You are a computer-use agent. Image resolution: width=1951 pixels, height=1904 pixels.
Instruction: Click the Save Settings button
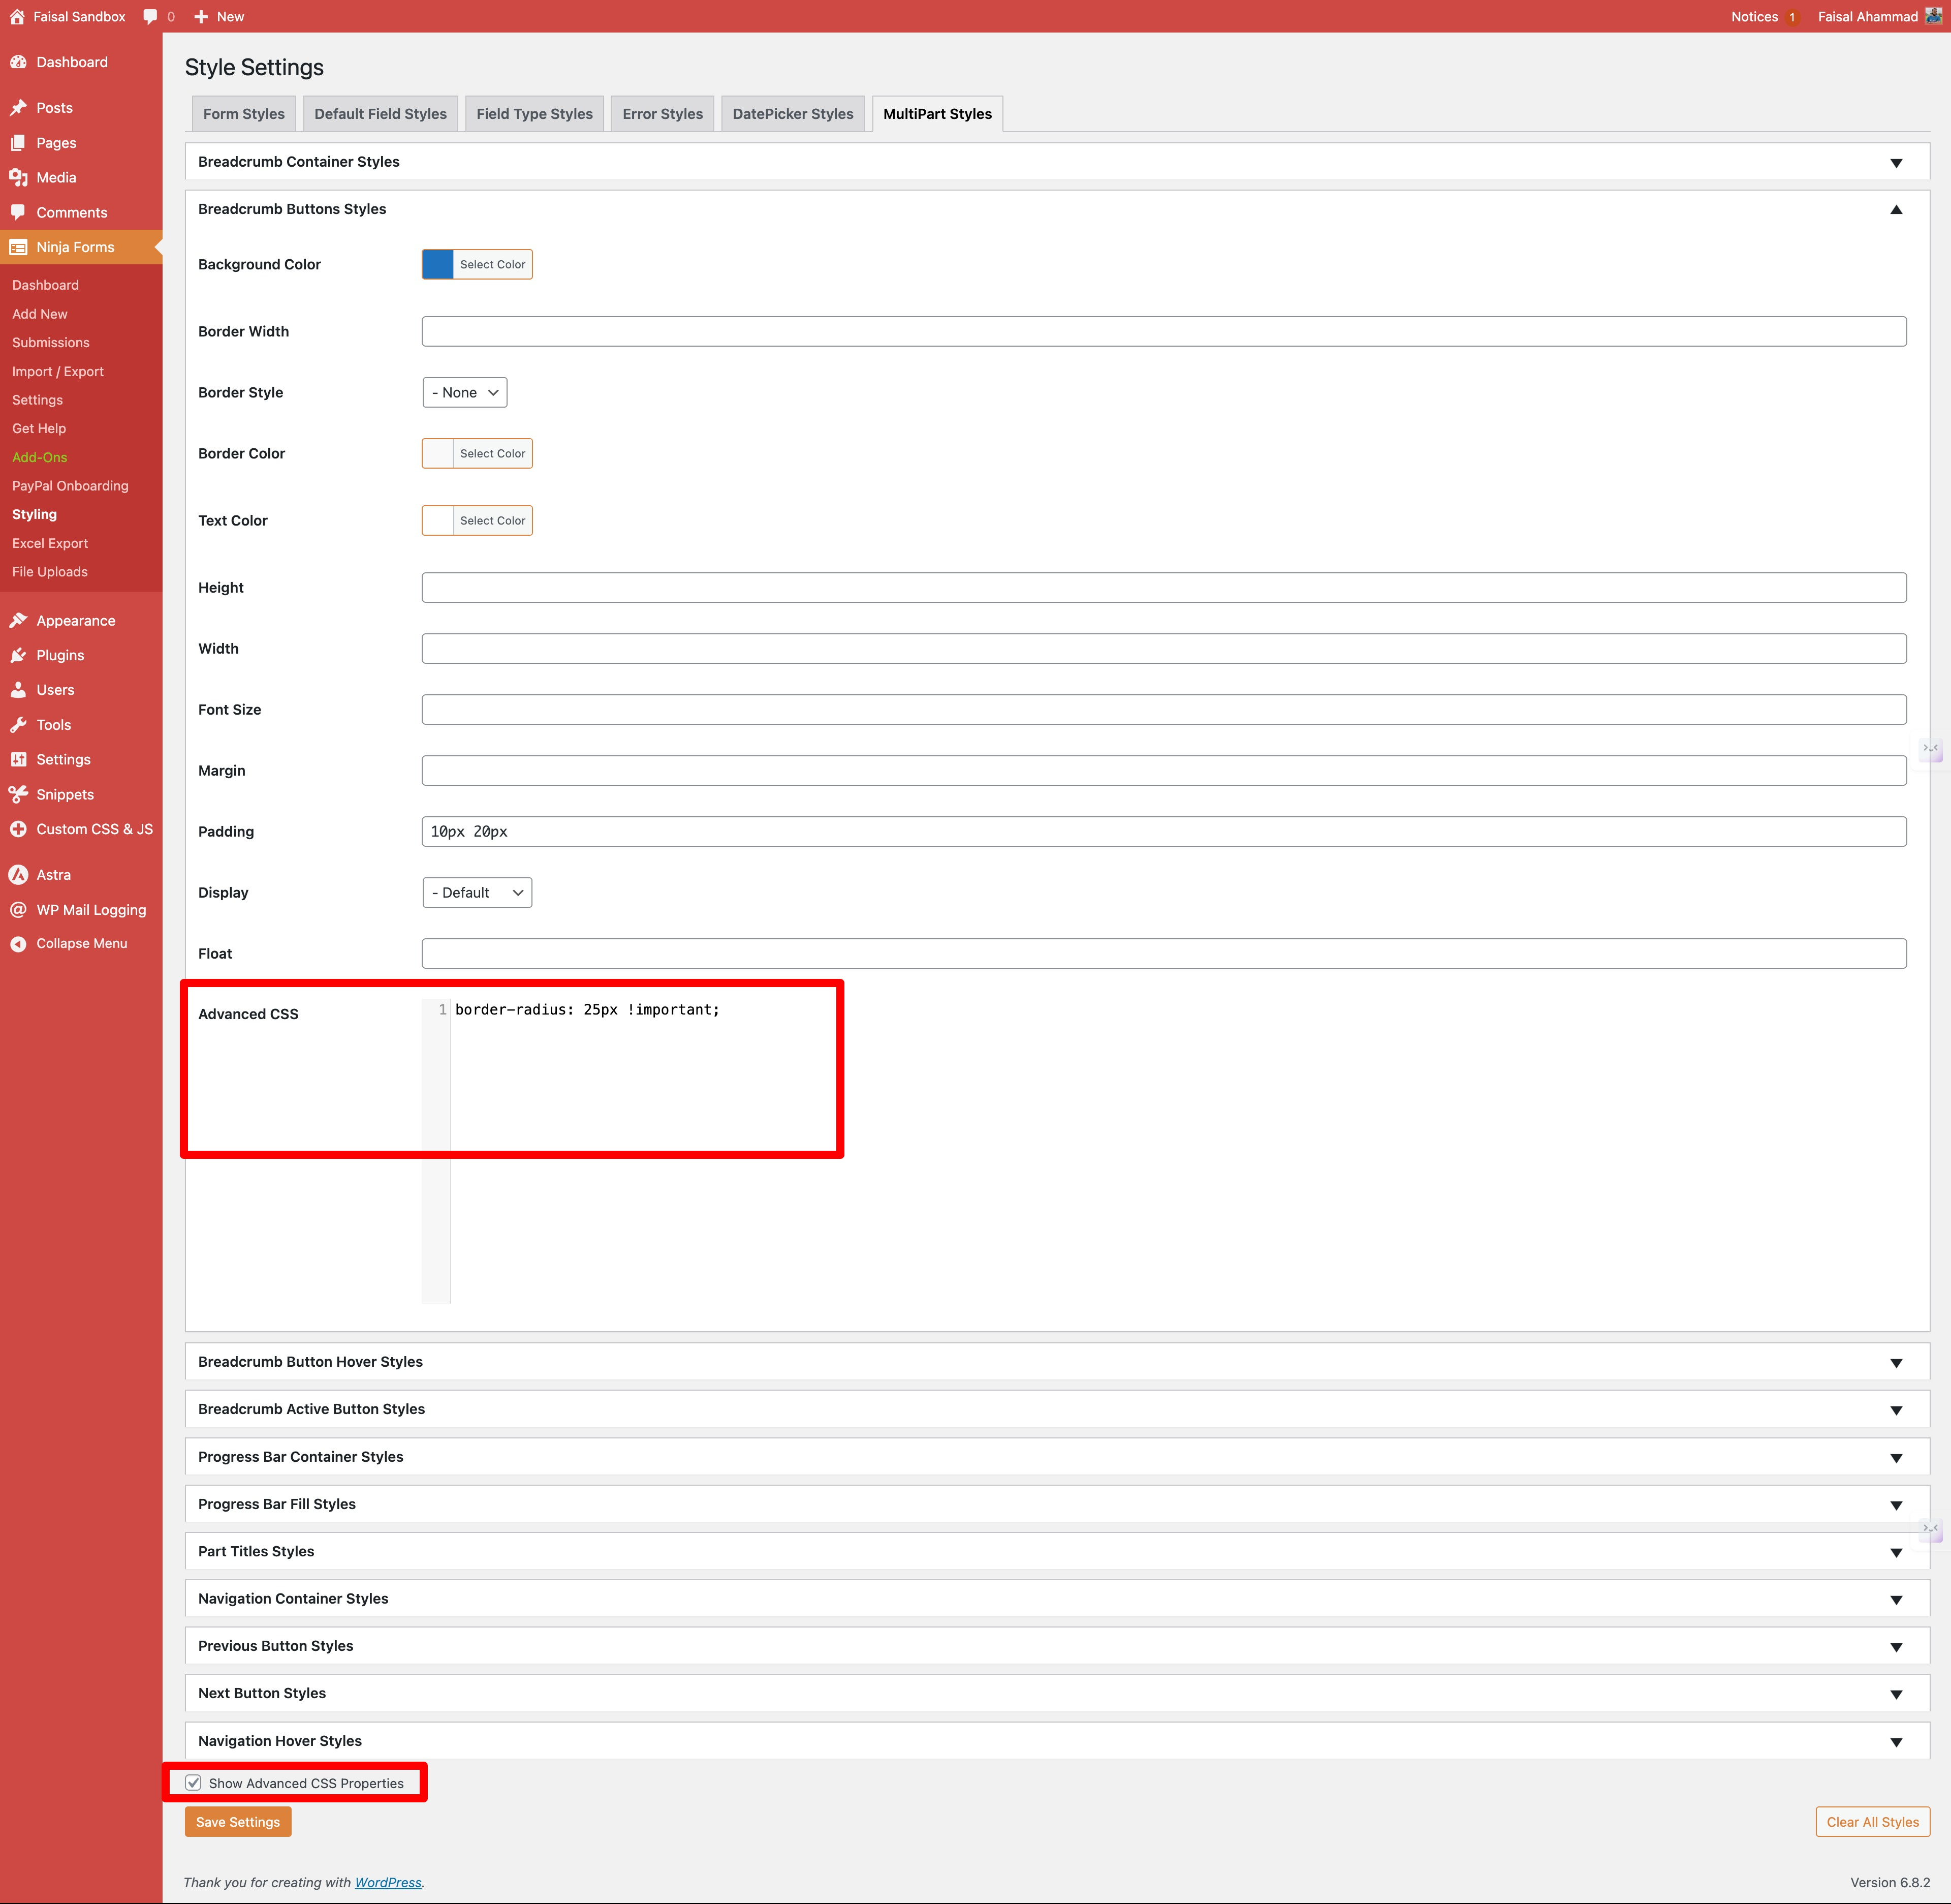click(238, 1822)
